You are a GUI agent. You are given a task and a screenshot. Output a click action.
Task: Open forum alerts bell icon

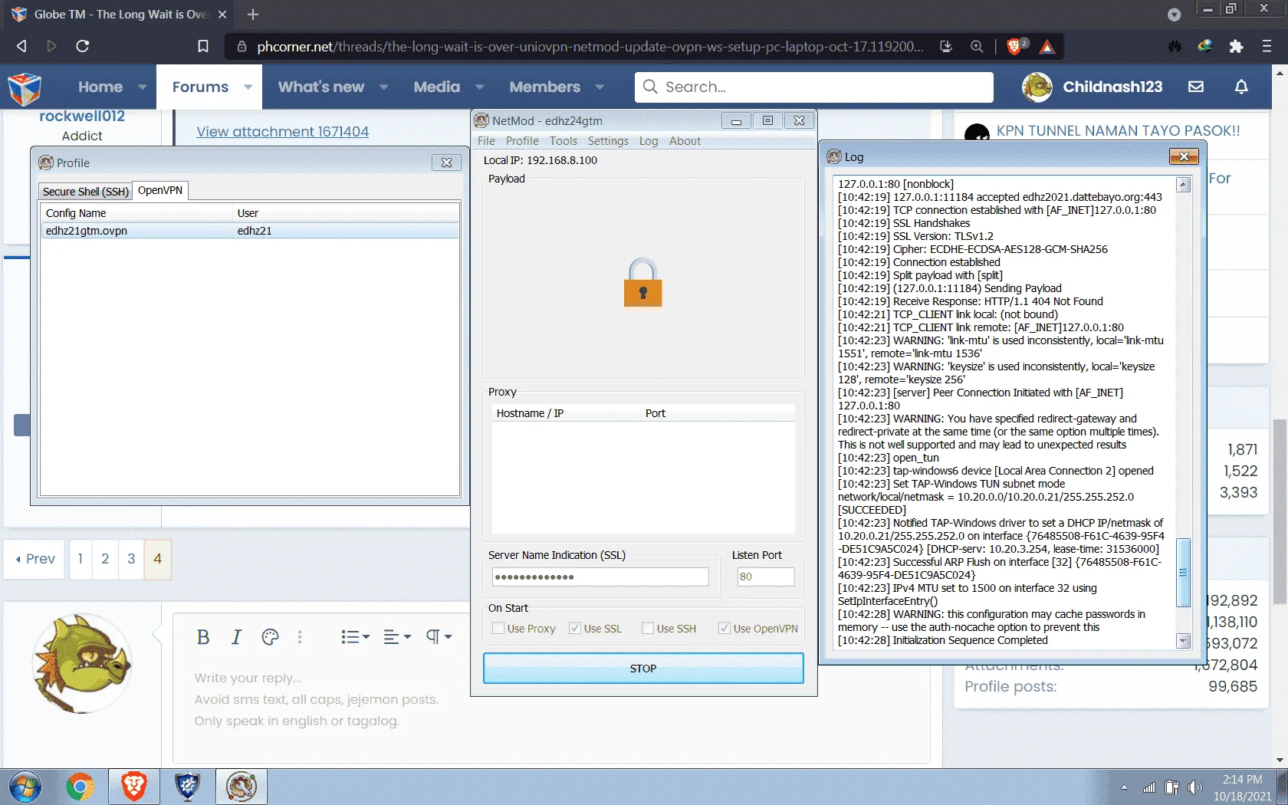(1241, 87)
